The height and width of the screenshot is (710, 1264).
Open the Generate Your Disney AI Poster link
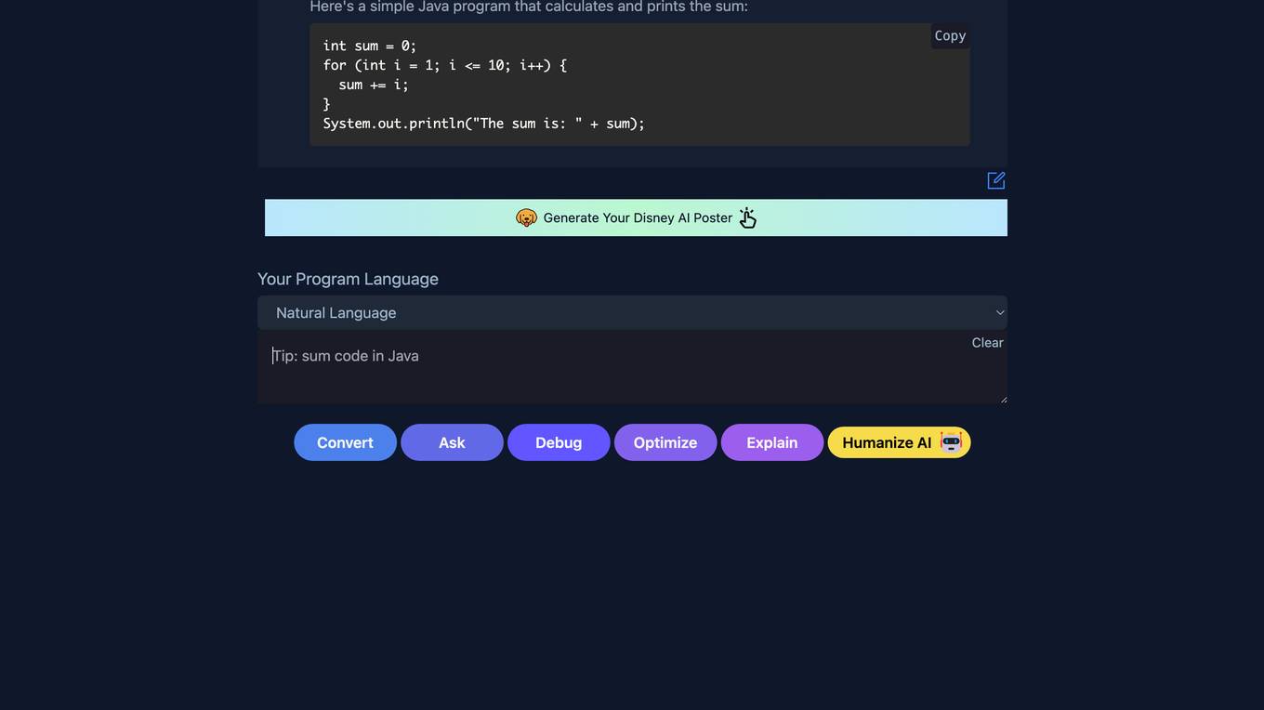636,217
